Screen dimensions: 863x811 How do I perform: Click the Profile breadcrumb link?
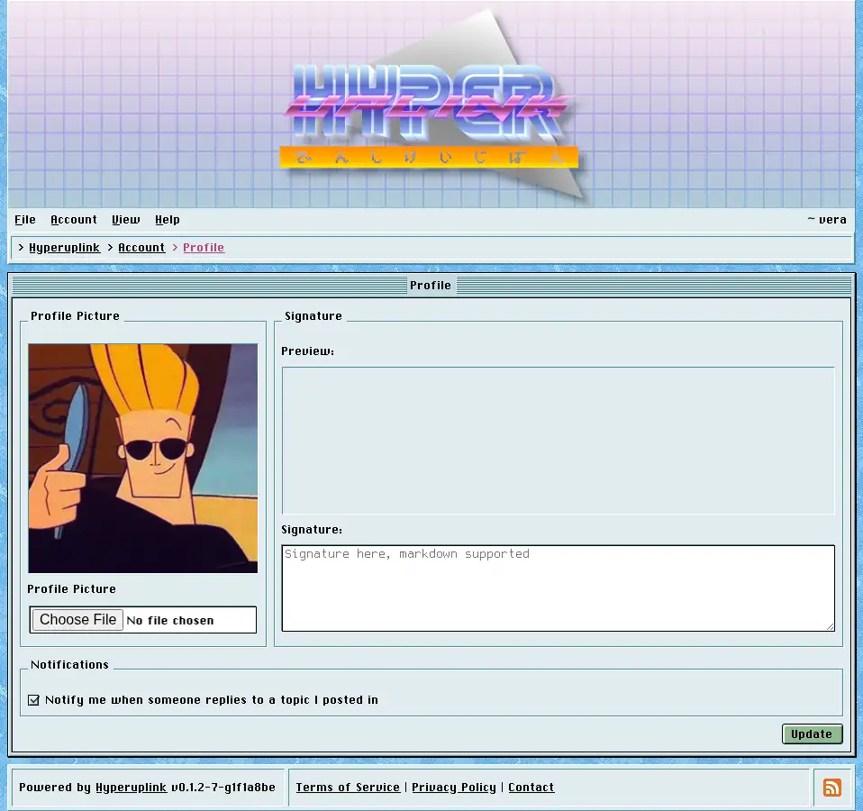204,248
